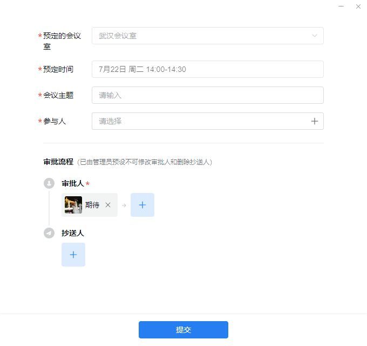Open the 参与人 请选择 selector
Screen dimensions: 367x346
[200, 121]
